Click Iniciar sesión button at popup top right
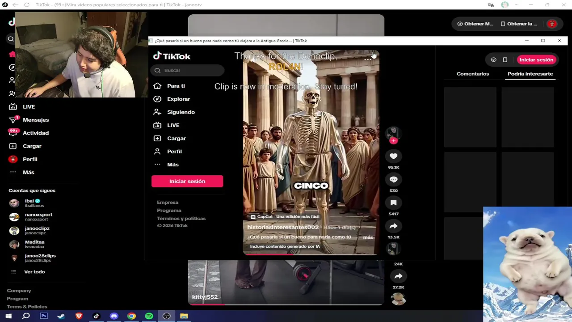The width and height of the screenshot is (572, 322). [536, 59]
